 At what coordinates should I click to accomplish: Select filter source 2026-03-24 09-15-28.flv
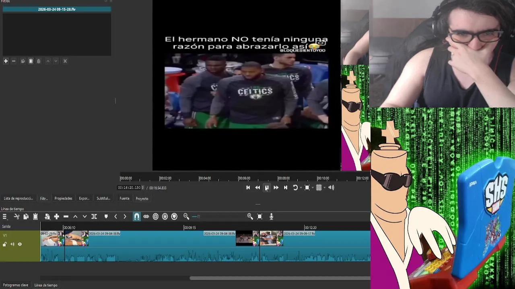57,9
